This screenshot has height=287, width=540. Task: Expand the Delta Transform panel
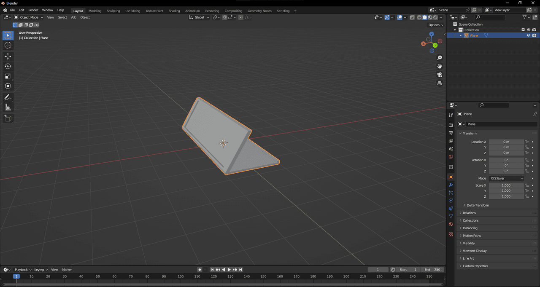coord(478,205)
